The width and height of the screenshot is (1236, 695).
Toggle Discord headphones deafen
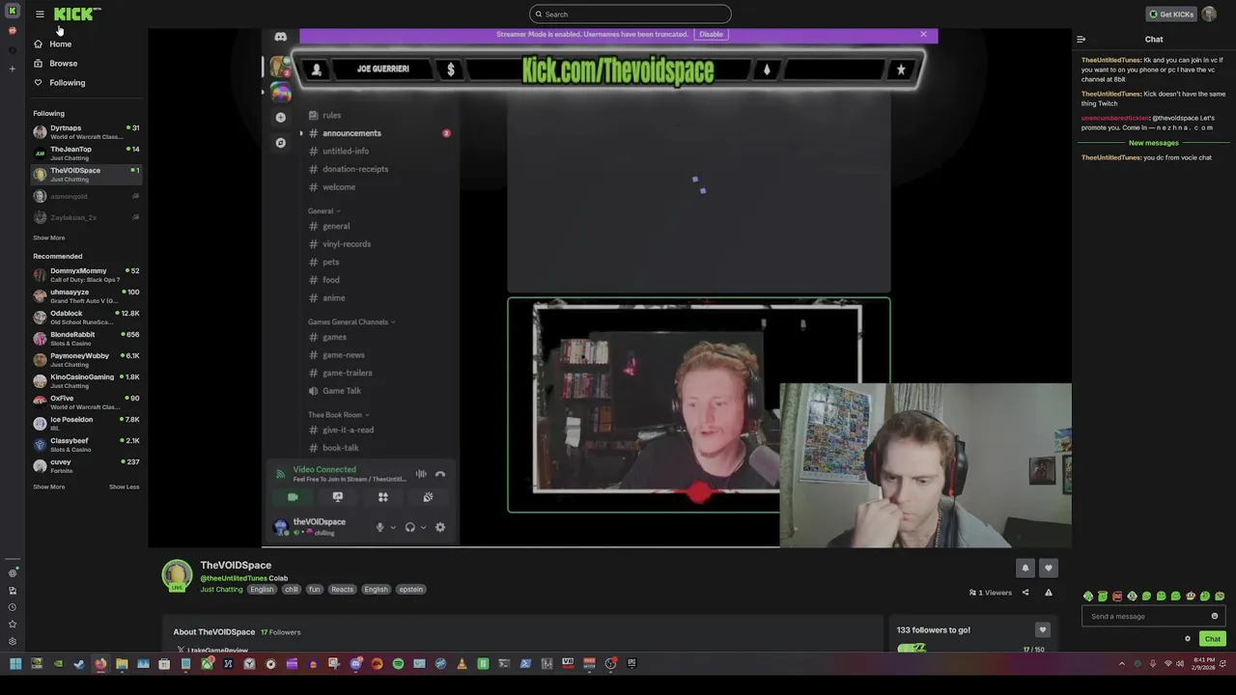[x=410, y=527]
